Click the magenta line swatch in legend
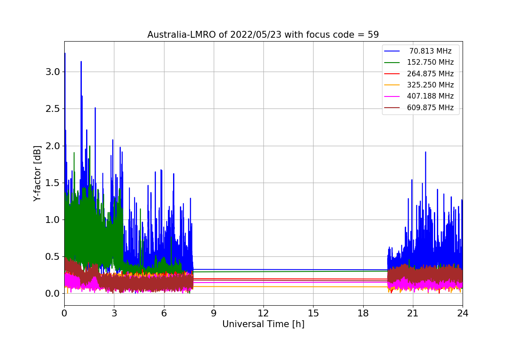The width and height of the screenshot is (514, 343). [392, 96]
